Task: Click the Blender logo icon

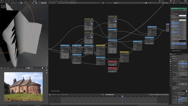Action: click(1, 1)
